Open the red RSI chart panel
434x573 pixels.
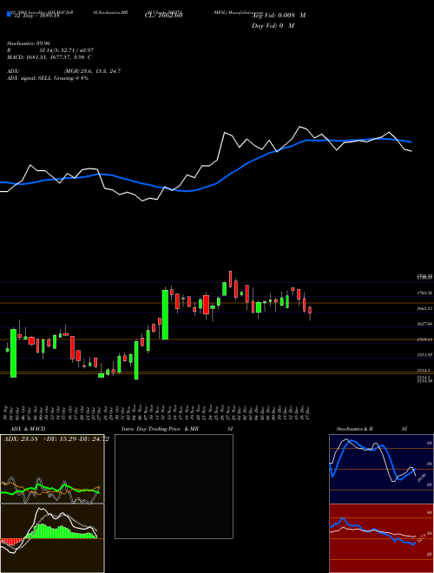pyautogui.click(x=381, y=538)
